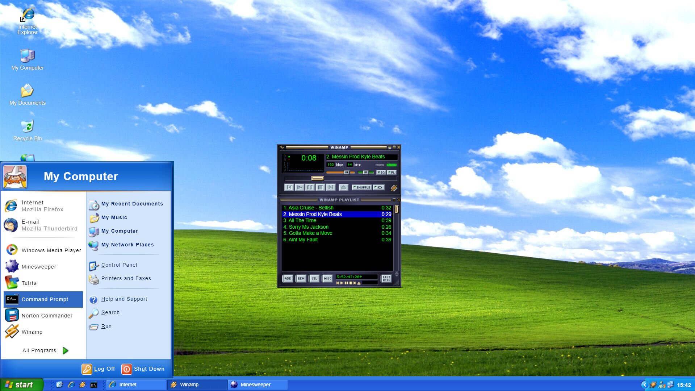Launch Tetris from Start menu
Image resolution: width=695 pixels, height=391 pixels.
43,283
